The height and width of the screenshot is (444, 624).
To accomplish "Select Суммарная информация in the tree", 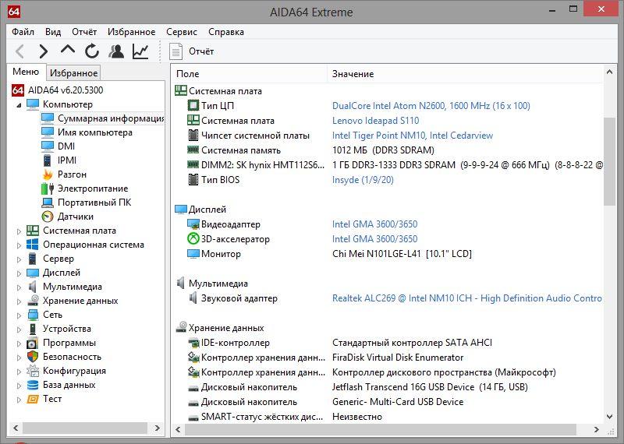I will (102, 118).
